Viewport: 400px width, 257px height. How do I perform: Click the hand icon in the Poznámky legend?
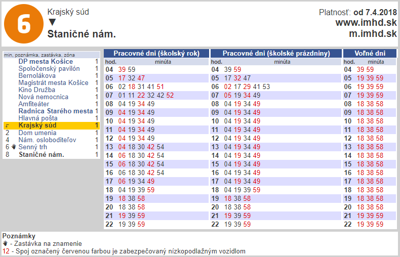[x=5, y=243]
